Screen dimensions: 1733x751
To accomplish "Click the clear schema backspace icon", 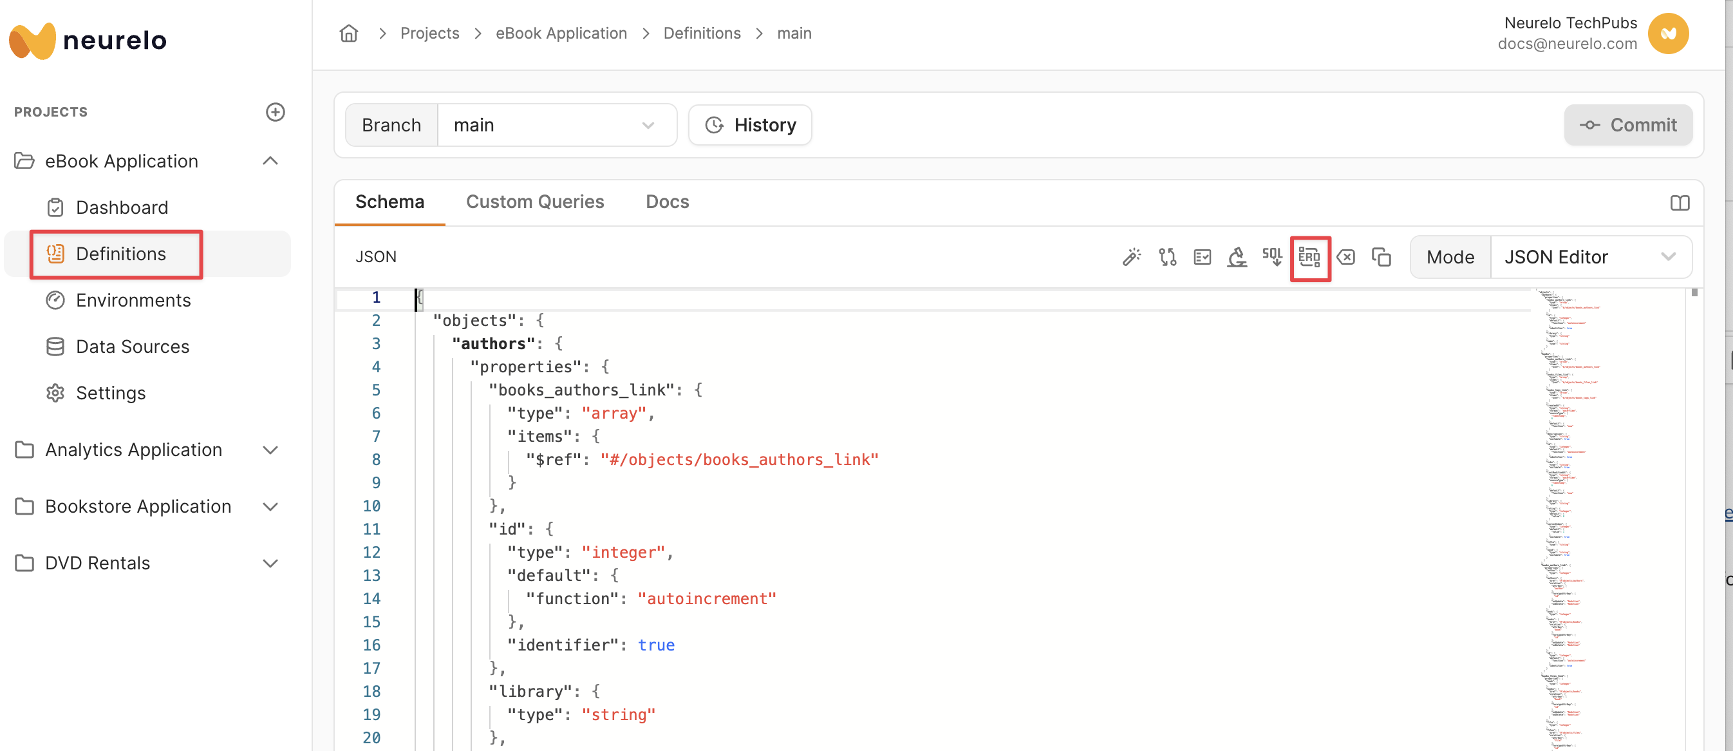I will click(x=1345, y=257).
